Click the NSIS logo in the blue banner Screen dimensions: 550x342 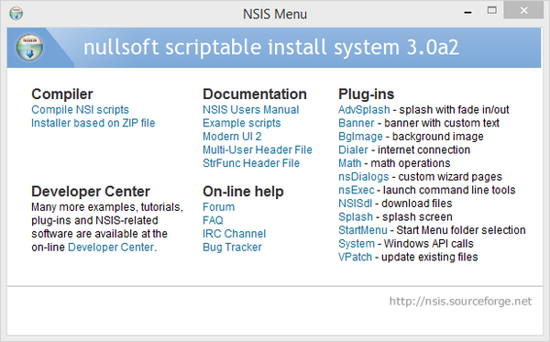pyautogui.click(x=29, y=48)
